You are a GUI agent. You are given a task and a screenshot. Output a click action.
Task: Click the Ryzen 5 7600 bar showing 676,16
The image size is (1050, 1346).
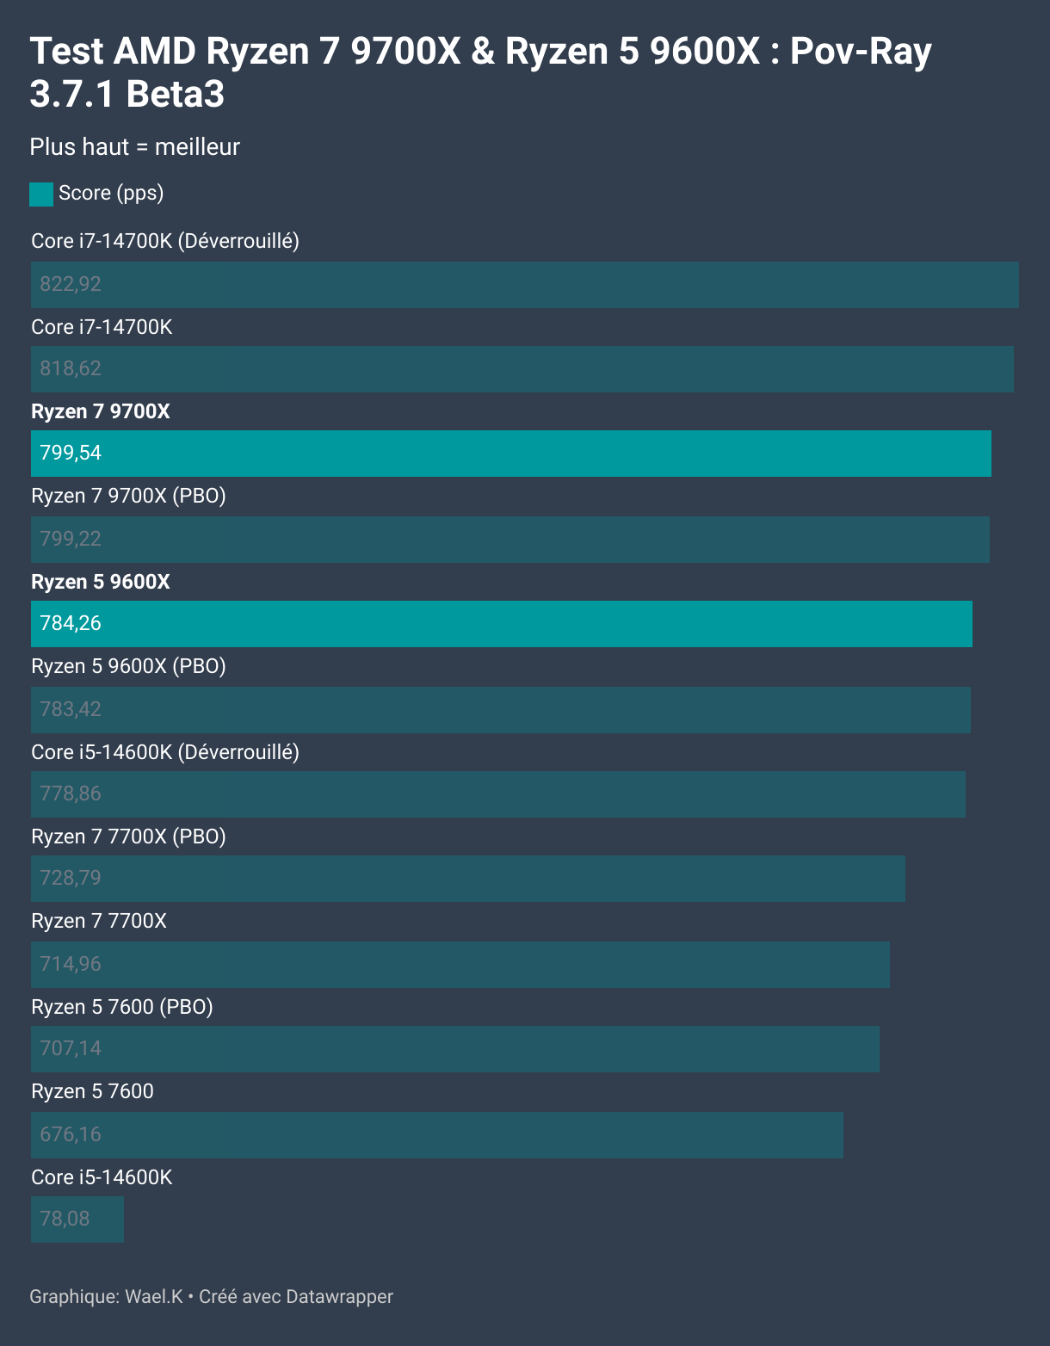tap(436, 1134)
